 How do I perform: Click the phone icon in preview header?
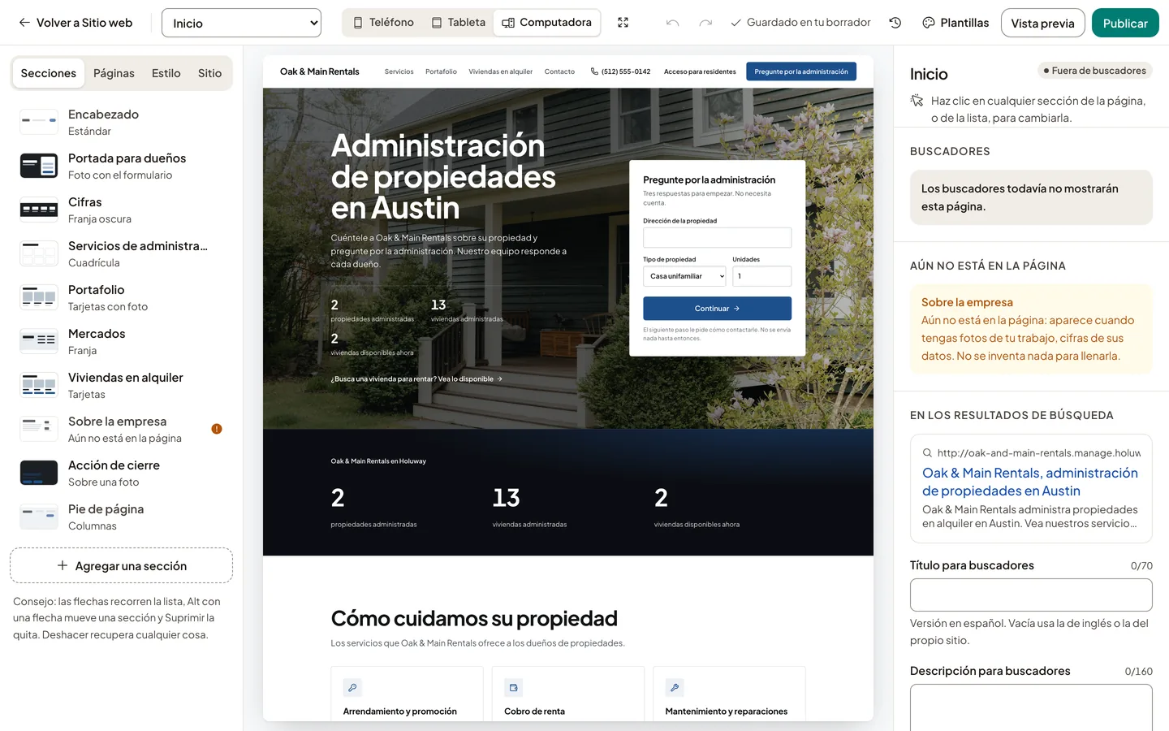(x=594, y=71)
